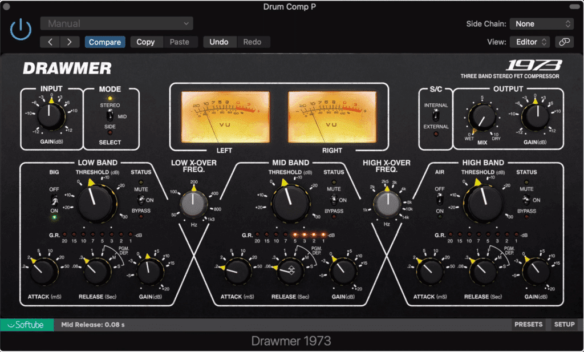Click the High X-Over Freq knob

point(387,204)
